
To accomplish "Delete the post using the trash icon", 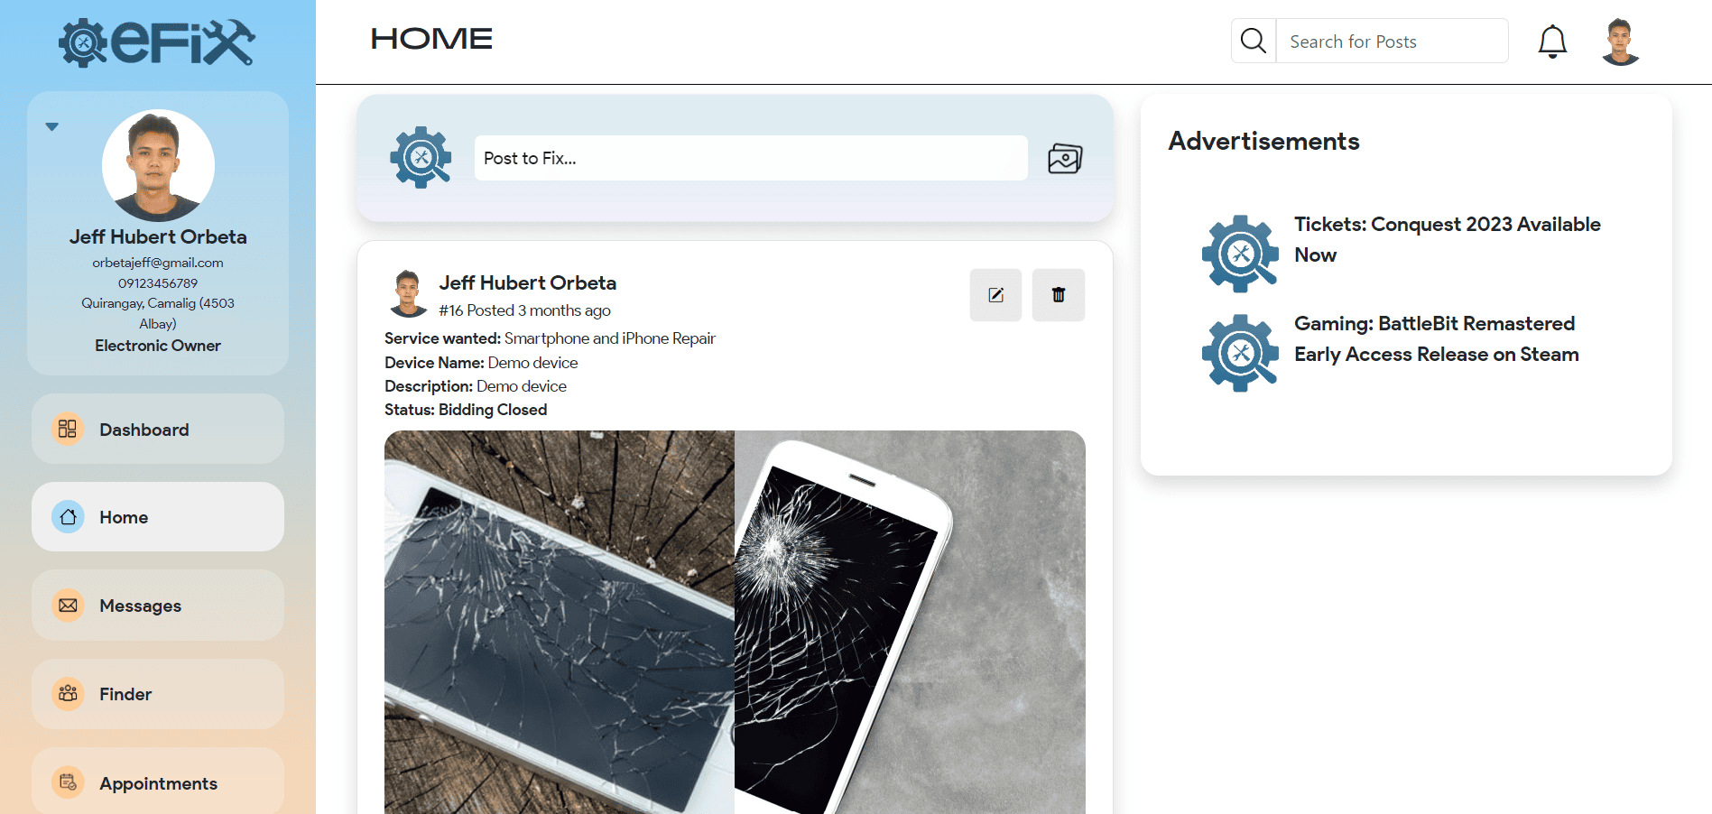I will [1059, 295].
